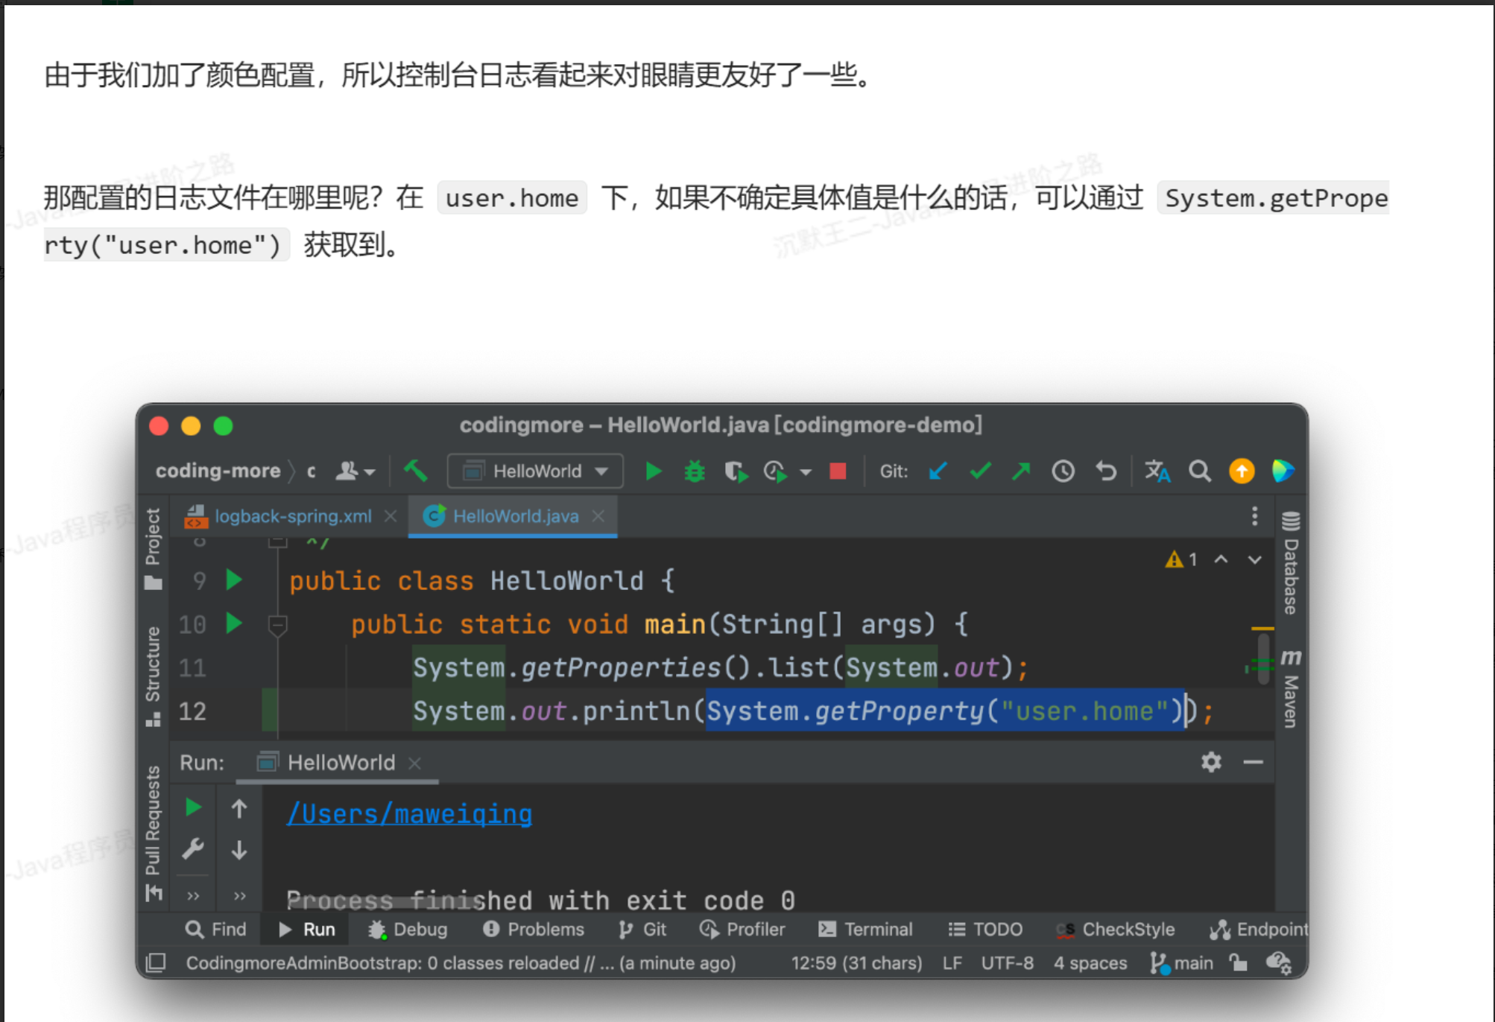Open Search Everywhere magnifier icon

[1199, 471]
